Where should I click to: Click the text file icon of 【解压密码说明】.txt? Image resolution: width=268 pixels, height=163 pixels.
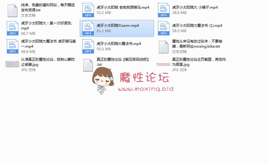[88, 65]
